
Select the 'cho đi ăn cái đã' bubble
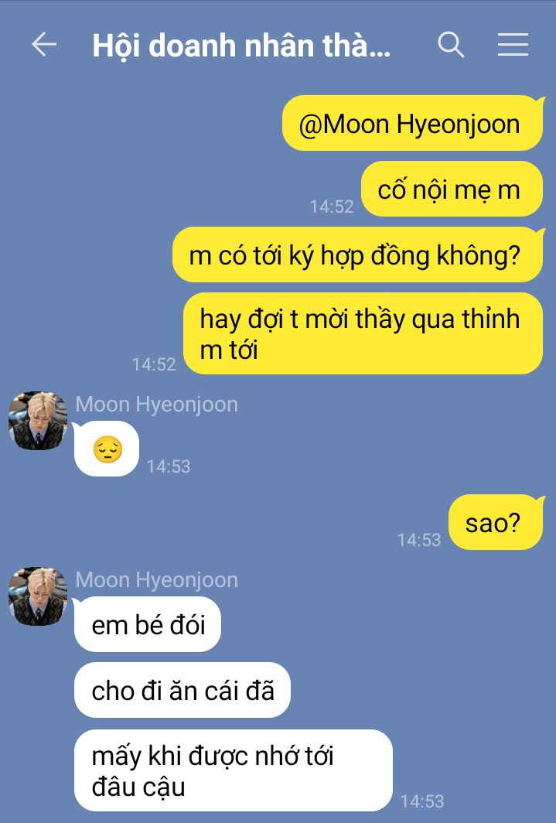pos(182,690)
